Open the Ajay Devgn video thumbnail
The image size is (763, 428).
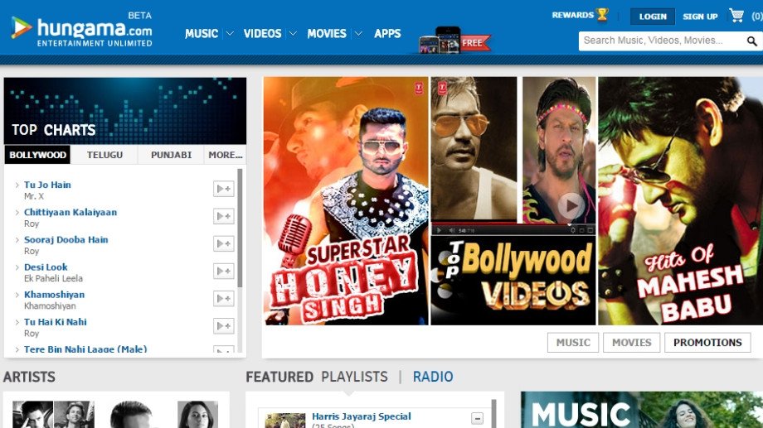[x=474, y=148]
